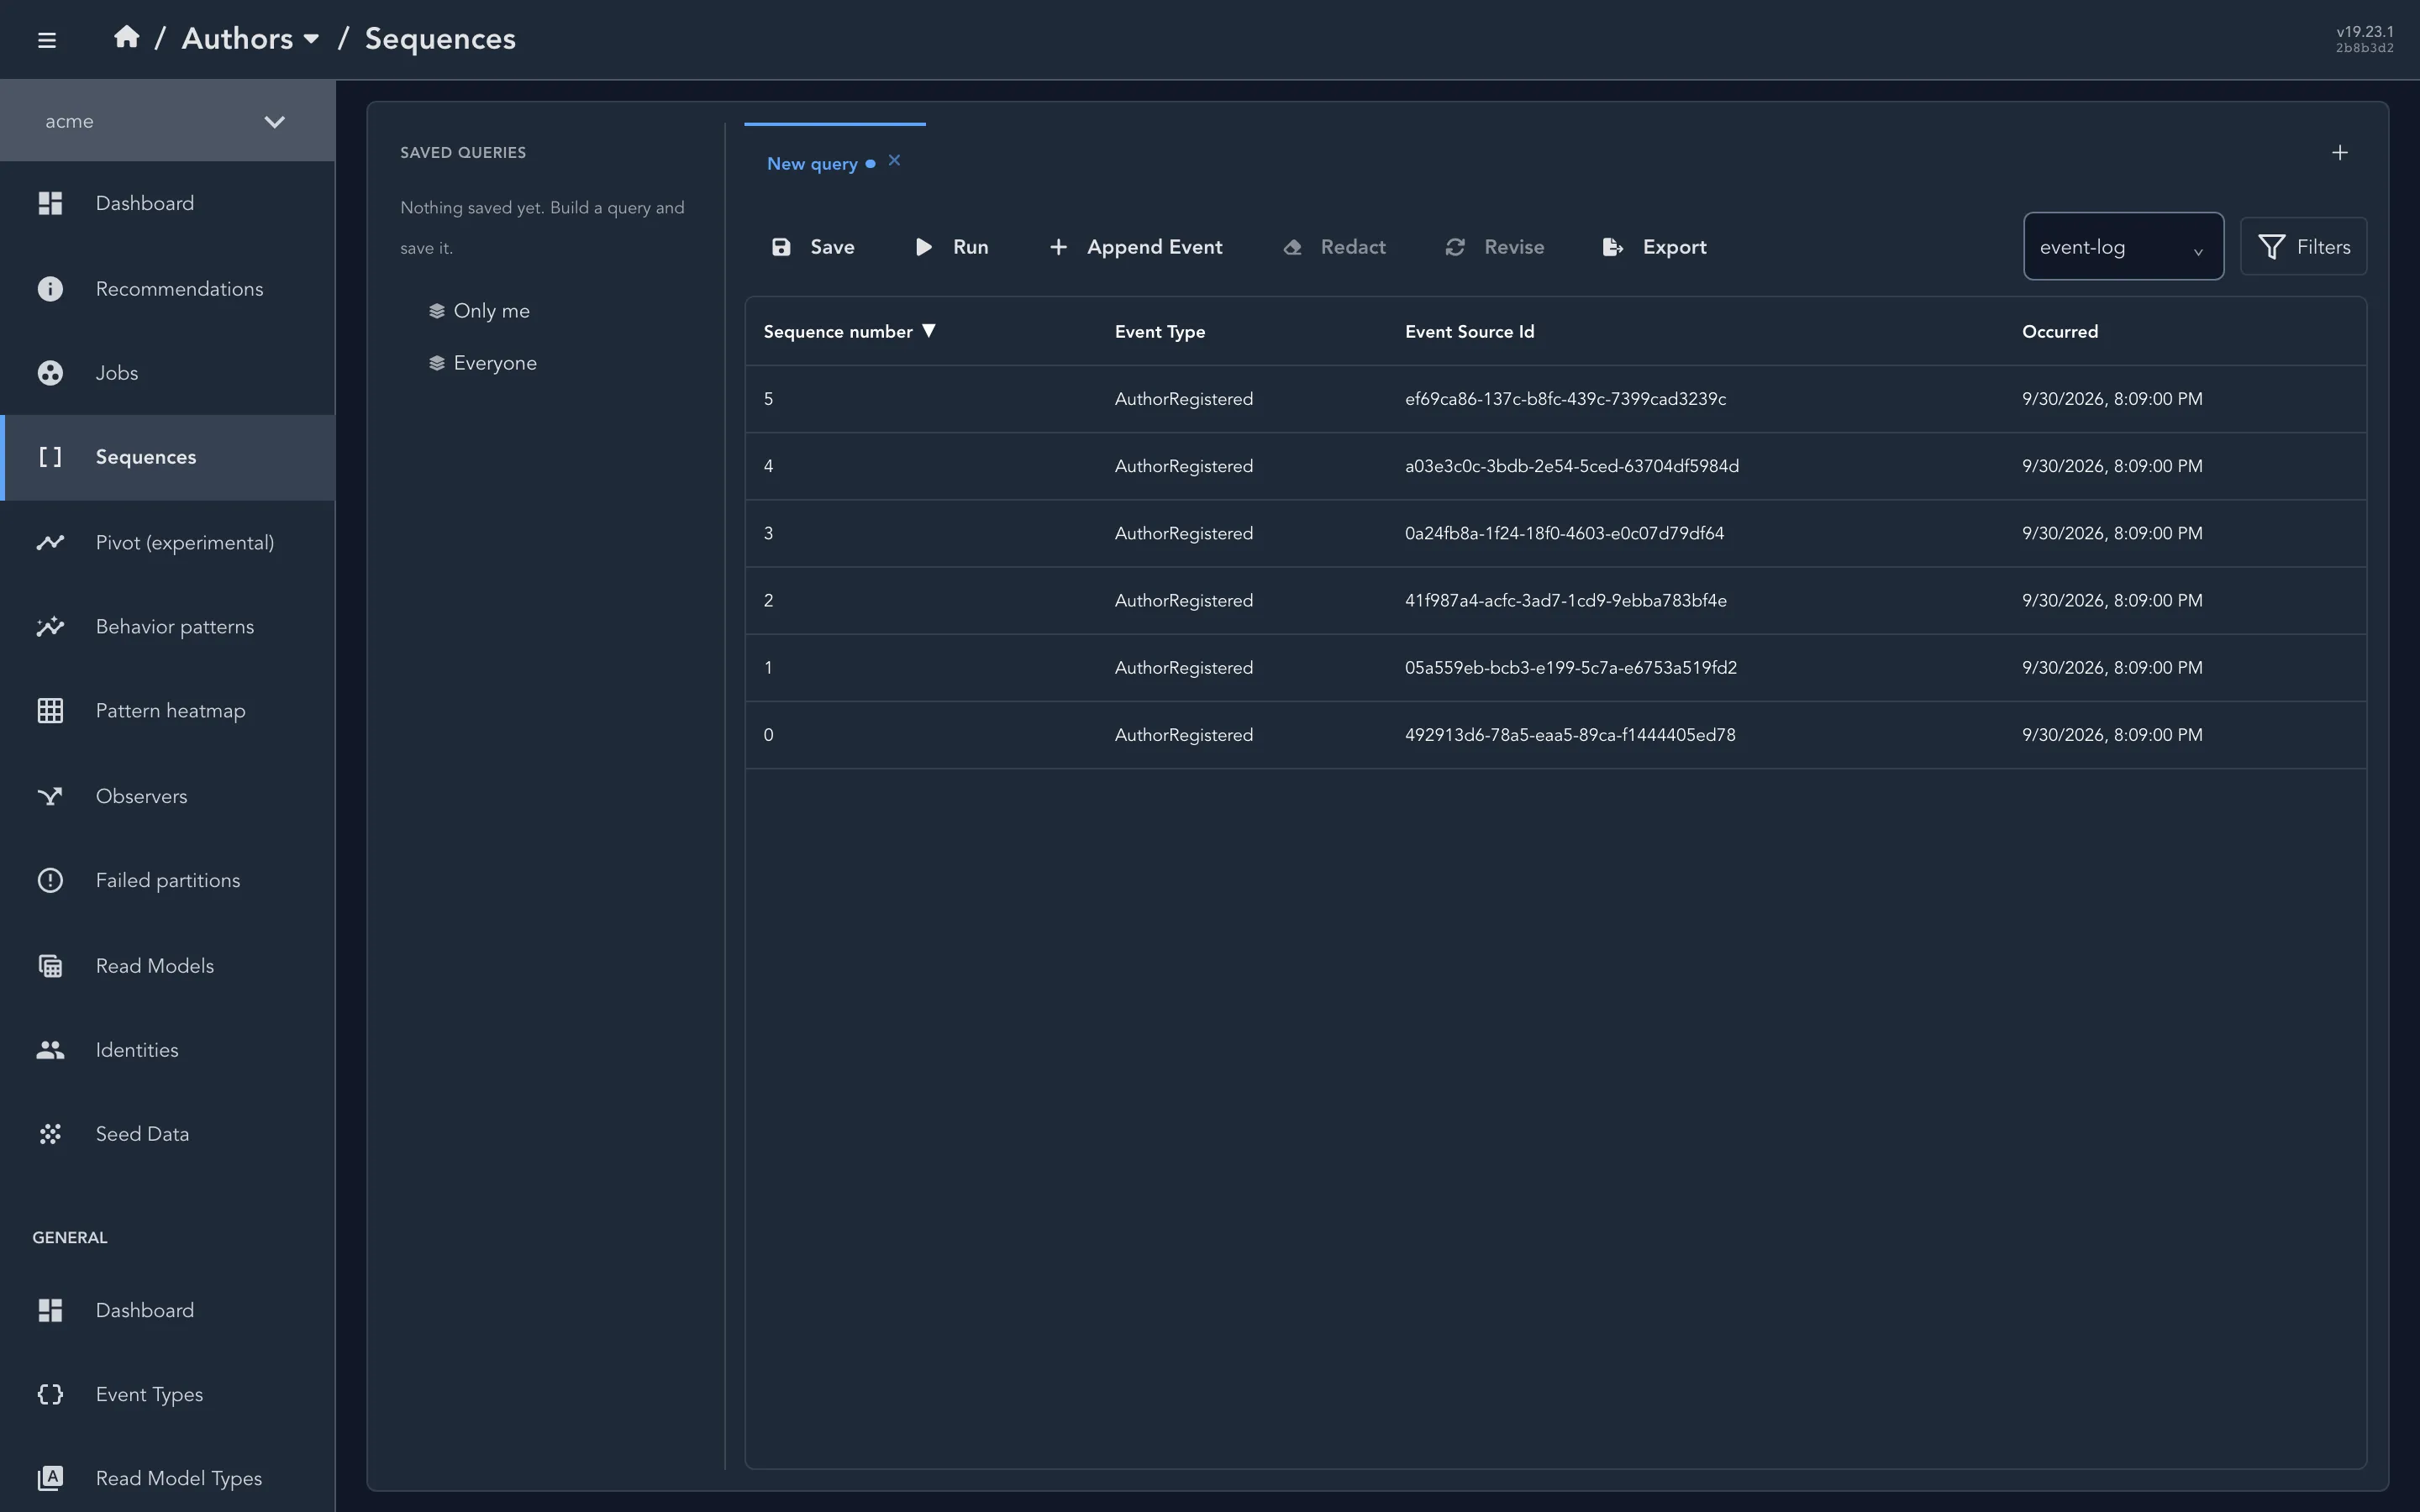The width and height of the screenshot is (2420, 1512).
Task: Open Recommendations in the sidebar
Action: pos(167,289)
